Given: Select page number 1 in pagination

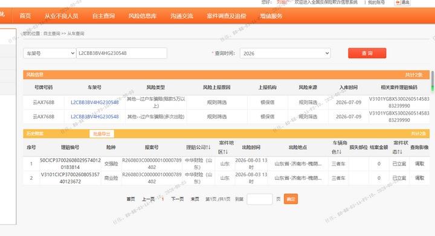Looking at the screenshot, I should [163, 199].
